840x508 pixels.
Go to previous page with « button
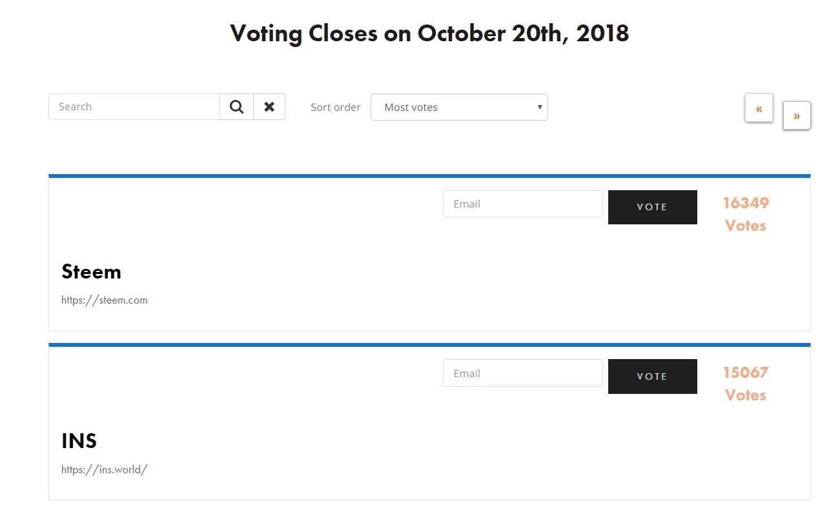[759, 108]
